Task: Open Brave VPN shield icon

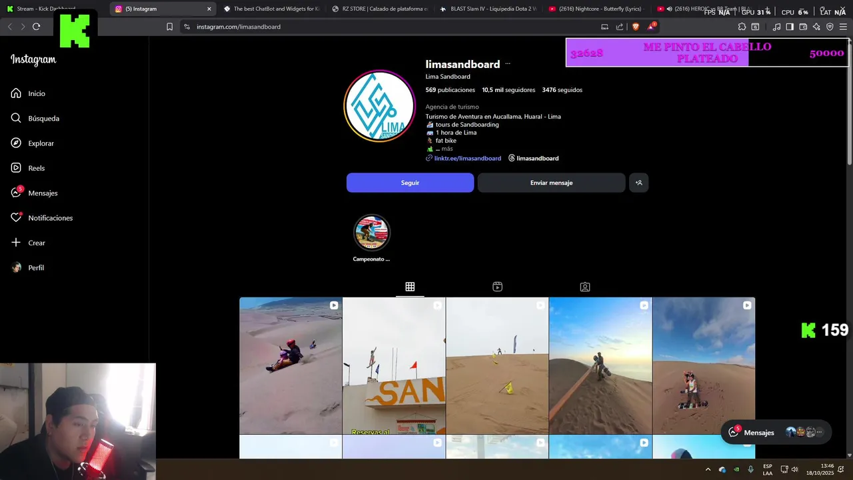Action: click(x=830, y=27)
